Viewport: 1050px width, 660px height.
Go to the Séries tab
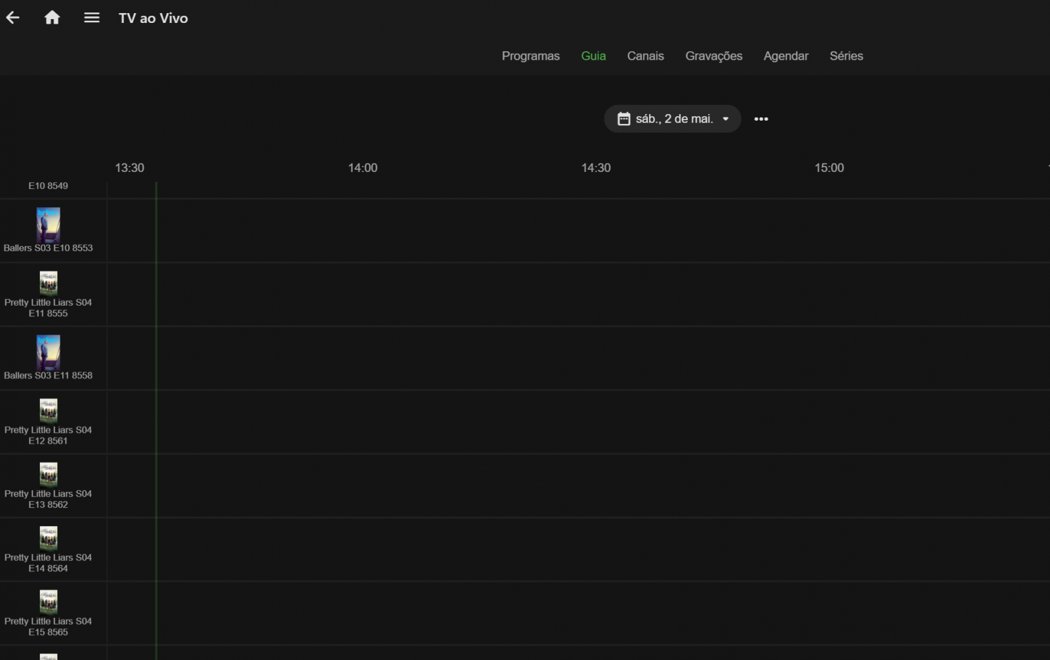[x=846, y=56]
